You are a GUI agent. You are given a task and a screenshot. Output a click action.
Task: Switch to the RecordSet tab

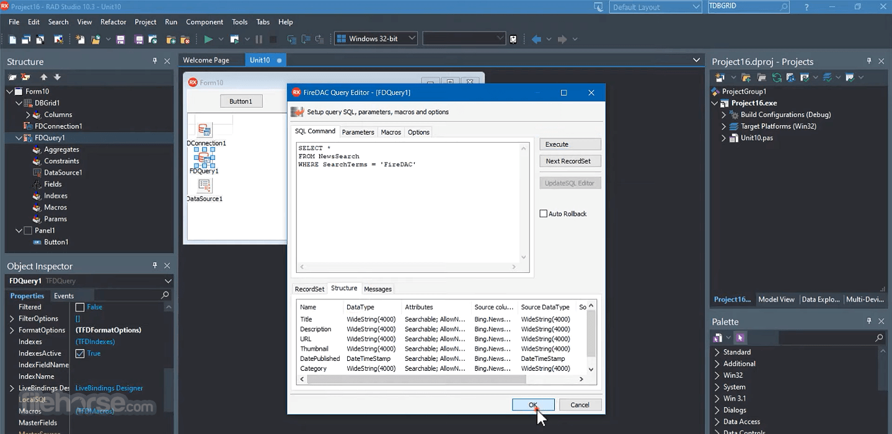point(309,289)
